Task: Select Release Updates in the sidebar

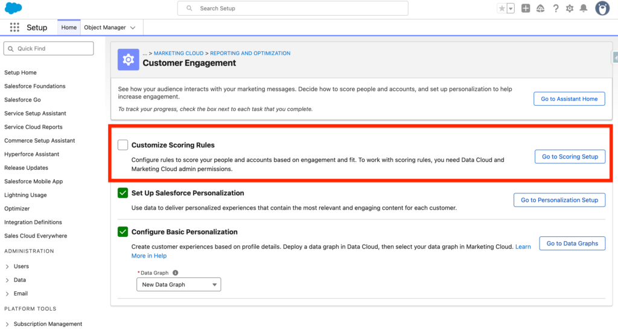Action: 26,168
